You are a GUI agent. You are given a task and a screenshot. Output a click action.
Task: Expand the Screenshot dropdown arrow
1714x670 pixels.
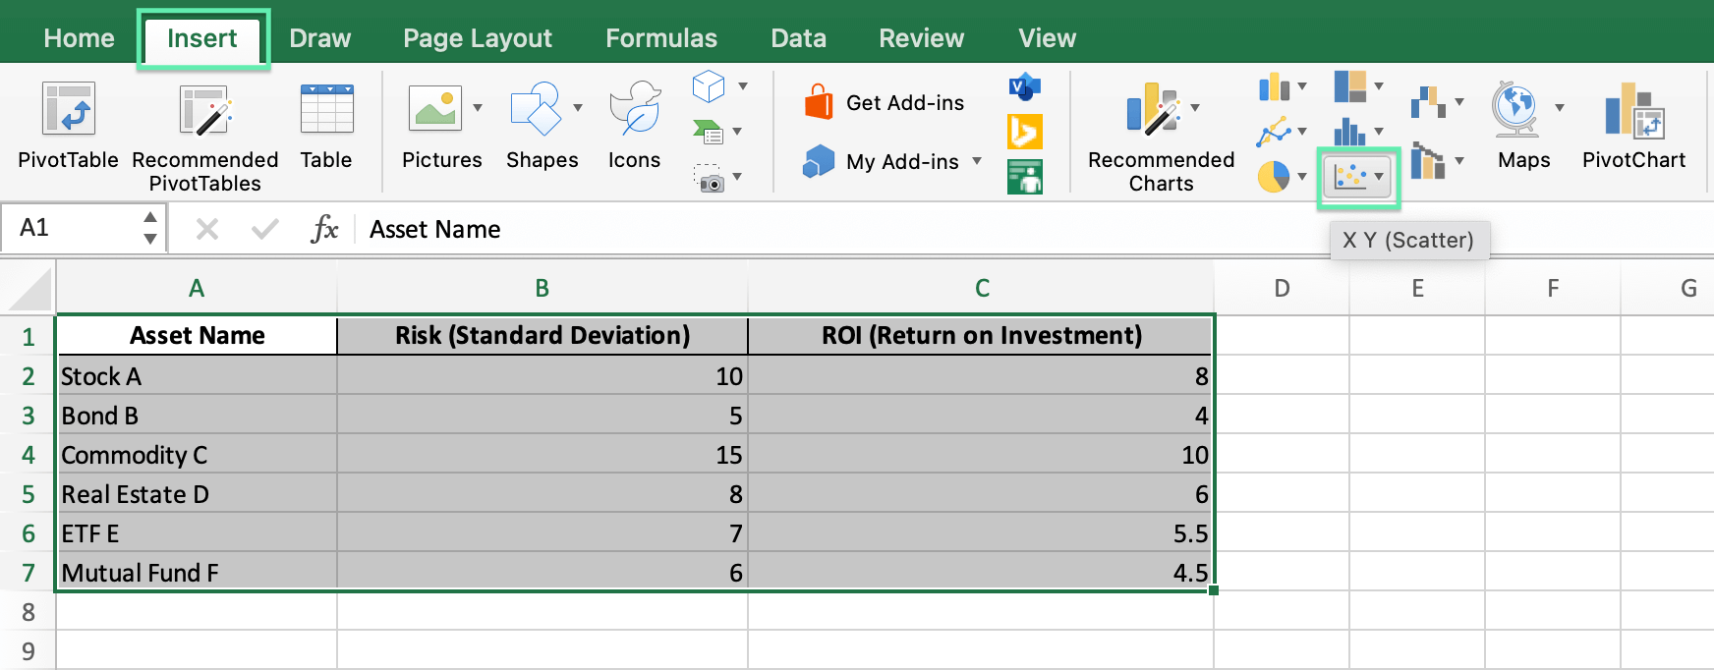(737, 178)
